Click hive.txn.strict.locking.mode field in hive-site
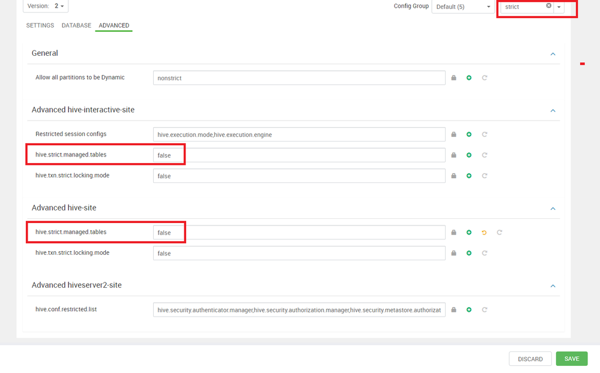Screen dimensions: 600x373 point(299,253)
